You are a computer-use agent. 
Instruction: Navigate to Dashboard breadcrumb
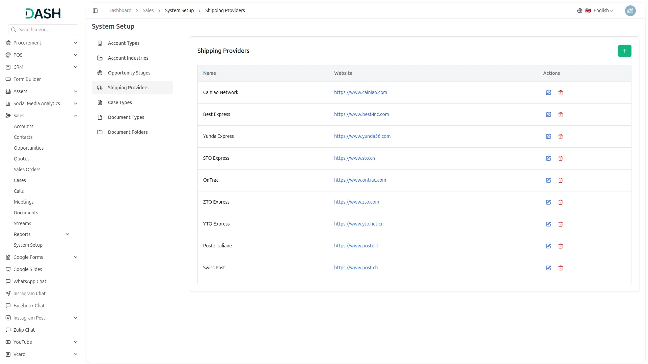click(120, 10)
